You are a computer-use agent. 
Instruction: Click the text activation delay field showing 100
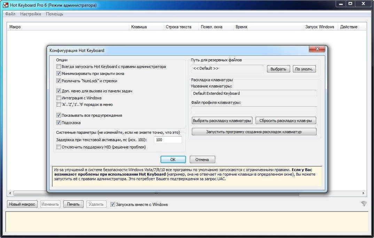point(168,140)
